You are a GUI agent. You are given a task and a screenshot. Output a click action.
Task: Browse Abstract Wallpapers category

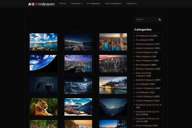[145, 44]
